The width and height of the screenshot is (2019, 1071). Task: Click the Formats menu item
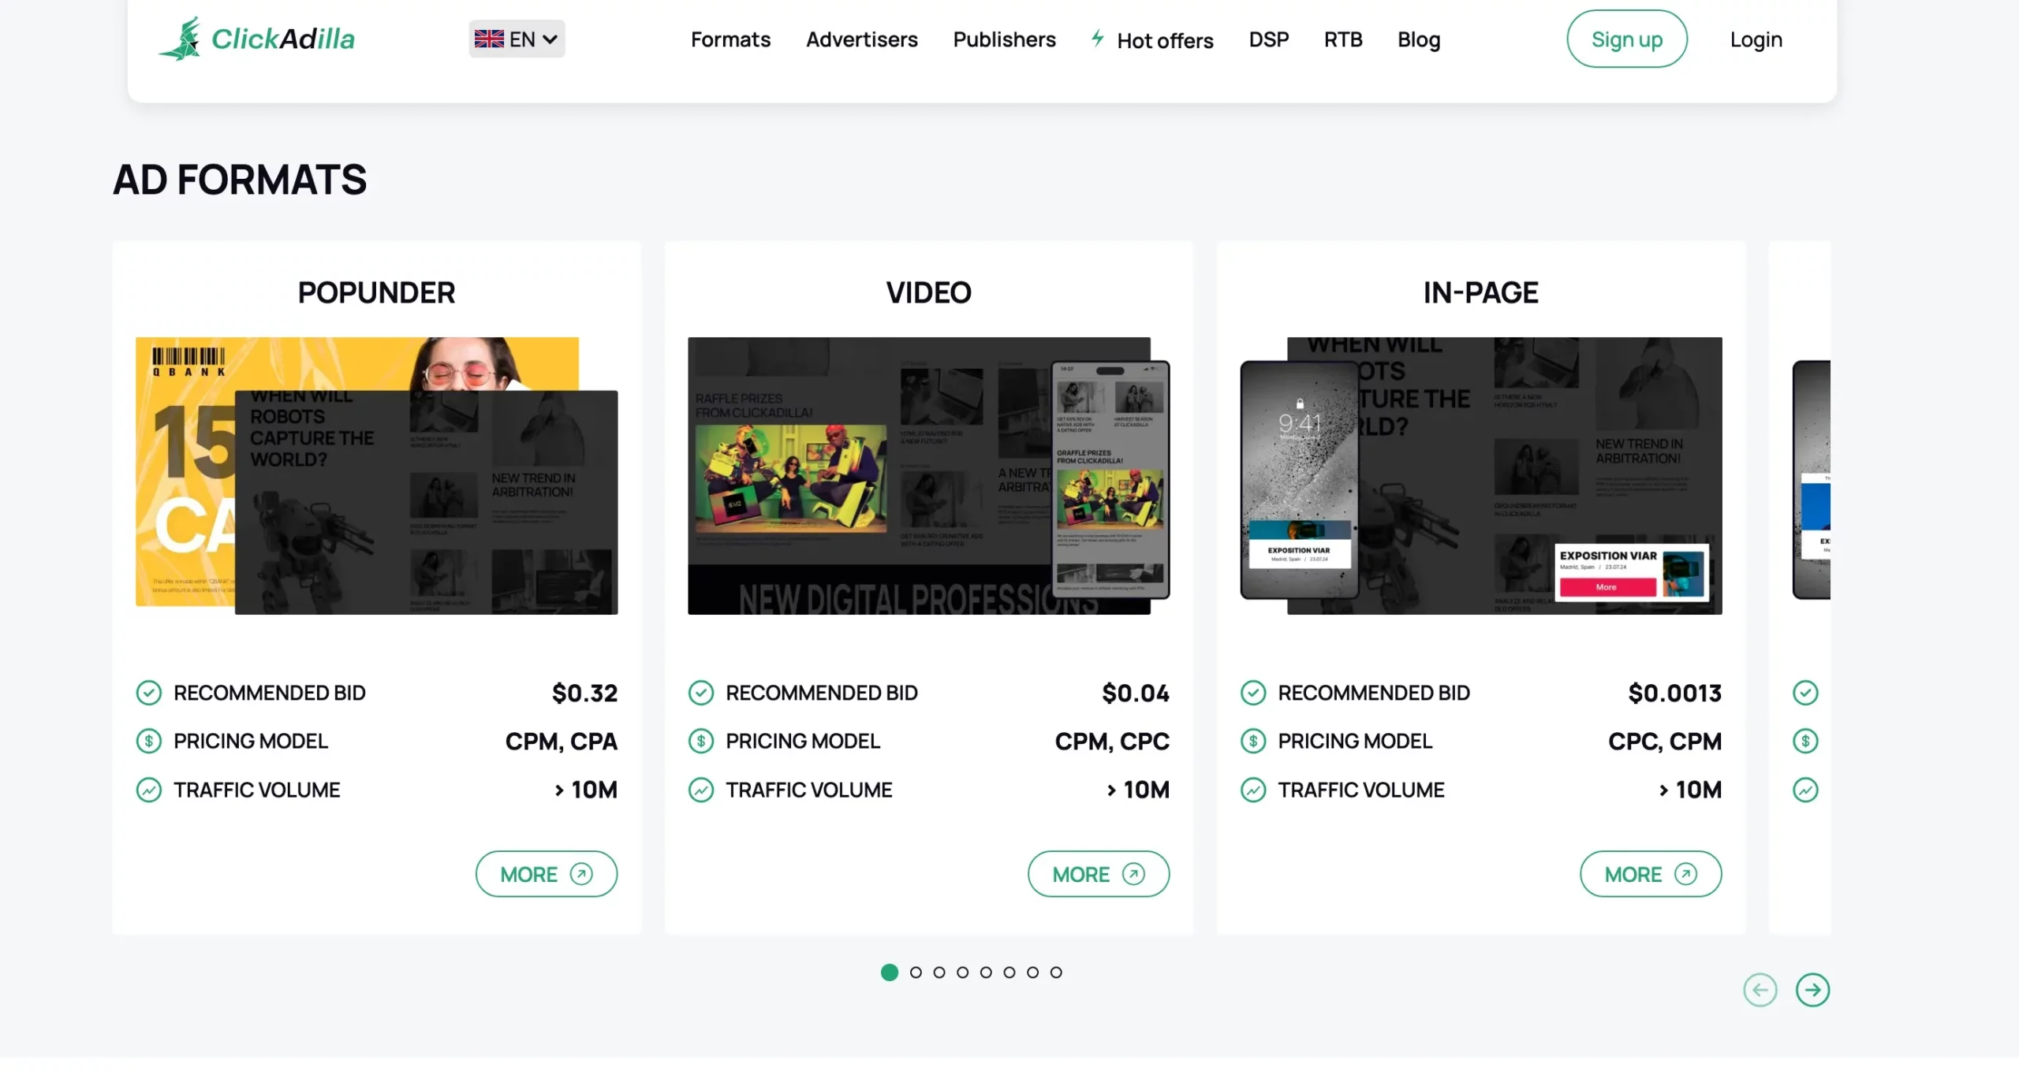tap(729, 39)
